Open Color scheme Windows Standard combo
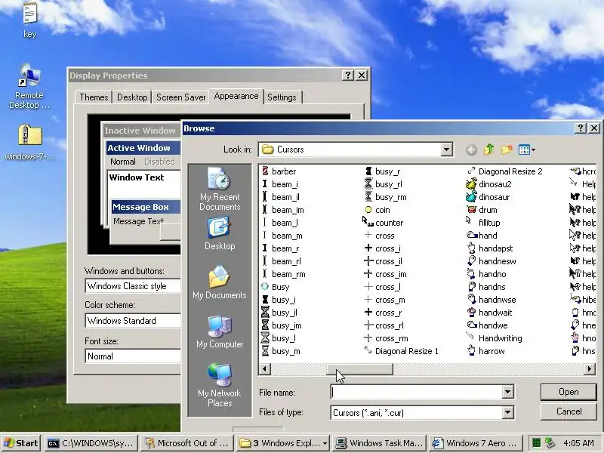 [133, 321]
